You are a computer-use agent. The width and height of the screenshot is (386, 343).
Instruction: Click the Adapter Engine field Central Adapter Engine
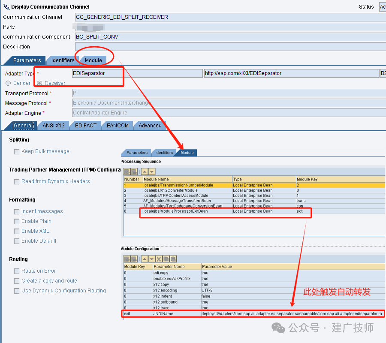tap(229, 113)
